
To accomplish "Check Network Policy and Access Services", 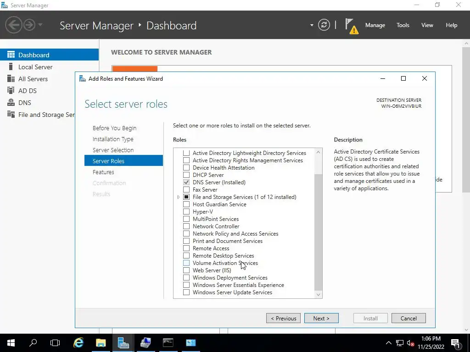I will pos(186,233).
